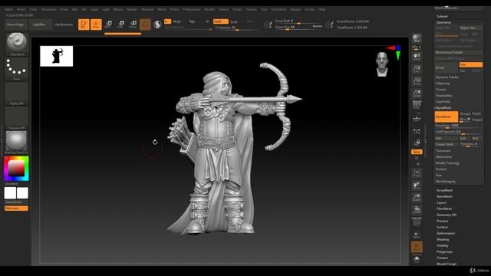Click the Home Page button
The height and width of the screenshot is (276, 491).
[15, 25]
